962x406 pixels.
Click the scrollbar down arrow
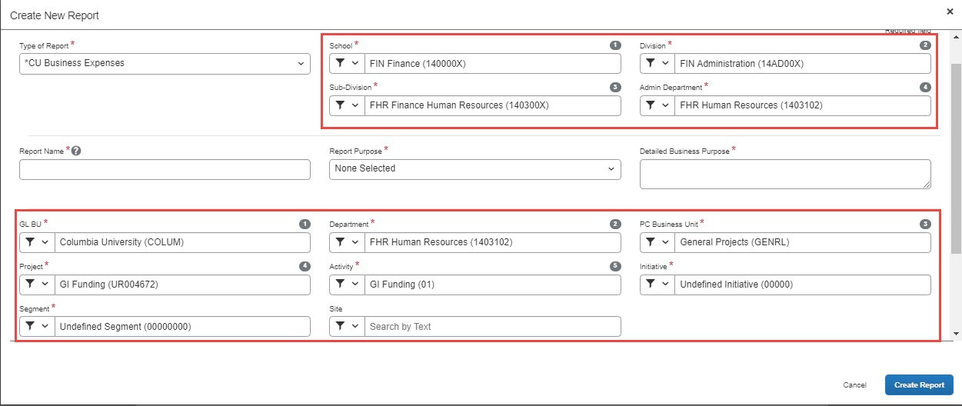point(956,334)
